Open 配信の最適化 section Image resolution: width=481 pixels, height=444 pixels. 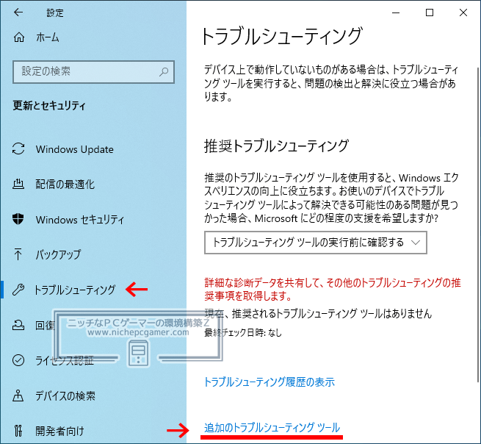65,185
